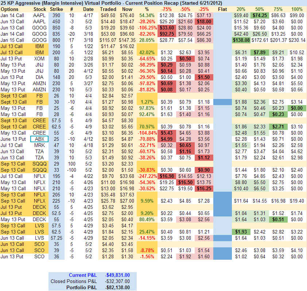This screenshot has height=291, width=307.
Task: Click the Stock column header
Action: (x=39, y=9)
